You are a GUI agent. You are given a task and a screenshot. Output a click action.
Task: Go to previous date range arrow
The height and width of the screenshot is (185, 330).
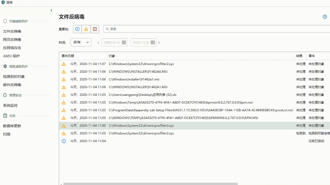[x=98, y=43]
